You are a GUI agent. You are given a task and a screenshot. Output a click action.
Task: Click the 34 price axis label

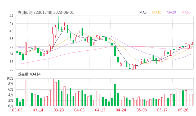[11, 54]
